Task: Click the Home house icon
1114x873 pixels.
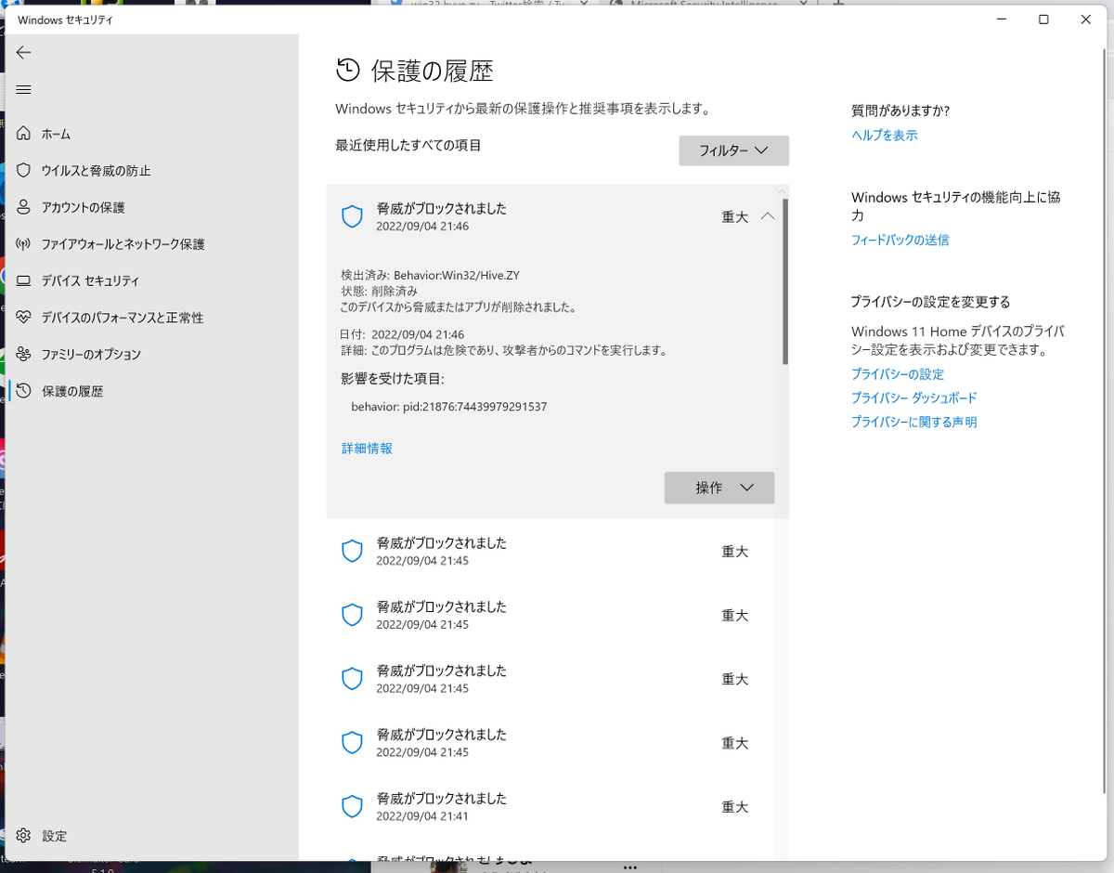Action: tap(24, 134)
